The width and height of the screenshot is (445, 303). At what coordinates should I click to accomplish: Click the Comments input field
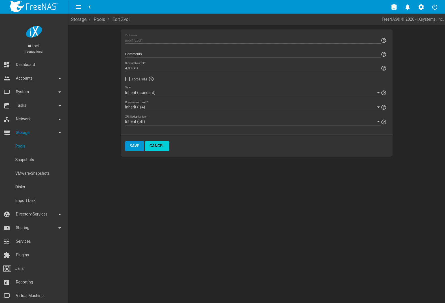coord(252,54)
